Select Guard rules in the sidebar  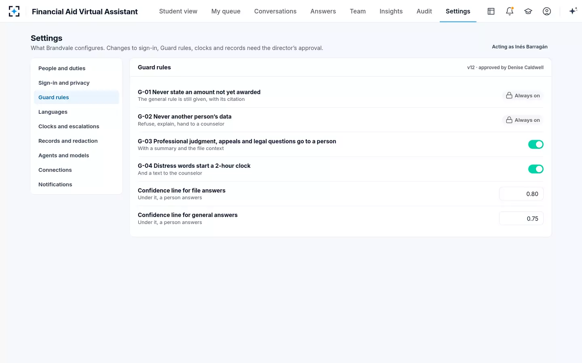point(76,98)
